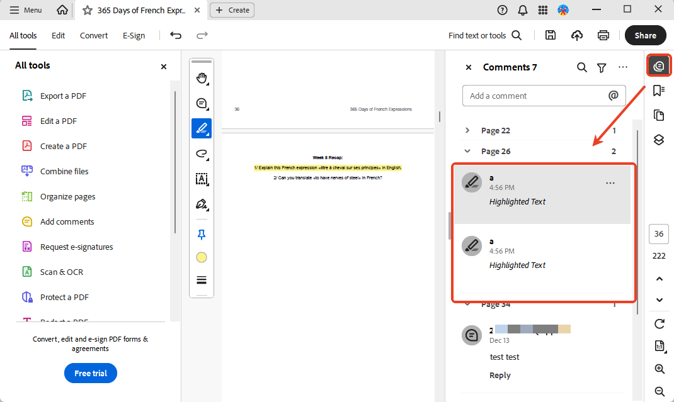Viewport: 674px width, 402px height.
Task: Open the bookmarks panel icon
Action: (659, 91)
